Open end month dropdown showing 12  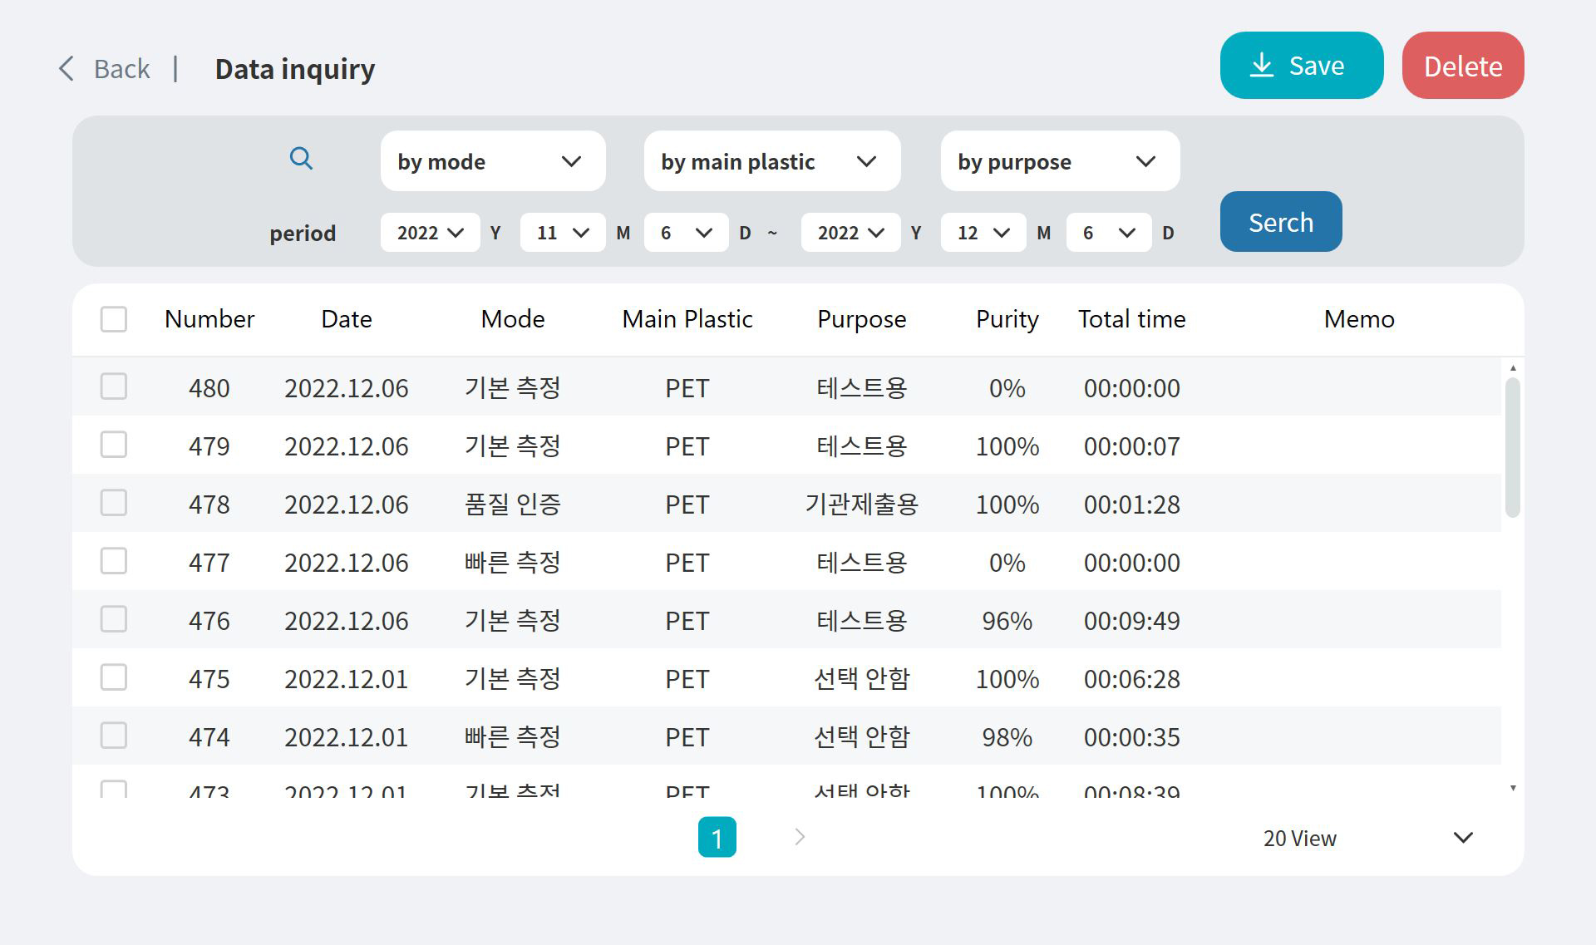pos(983,233)
